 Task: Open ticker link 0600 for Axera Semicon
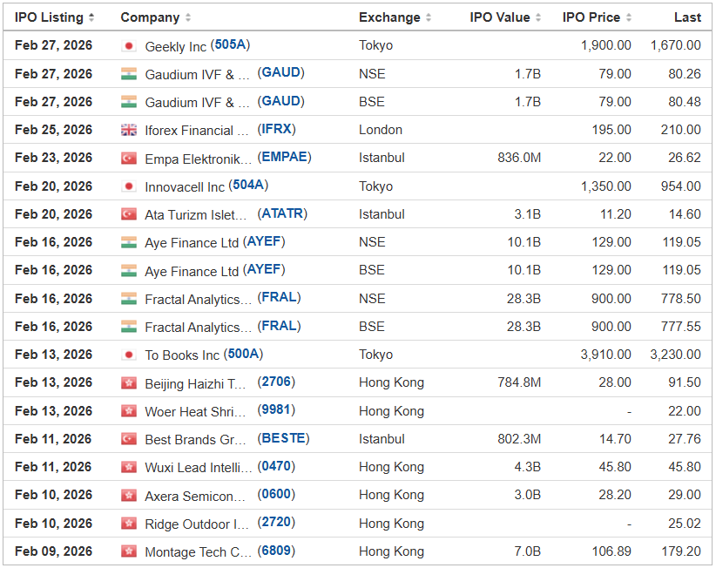276,494
